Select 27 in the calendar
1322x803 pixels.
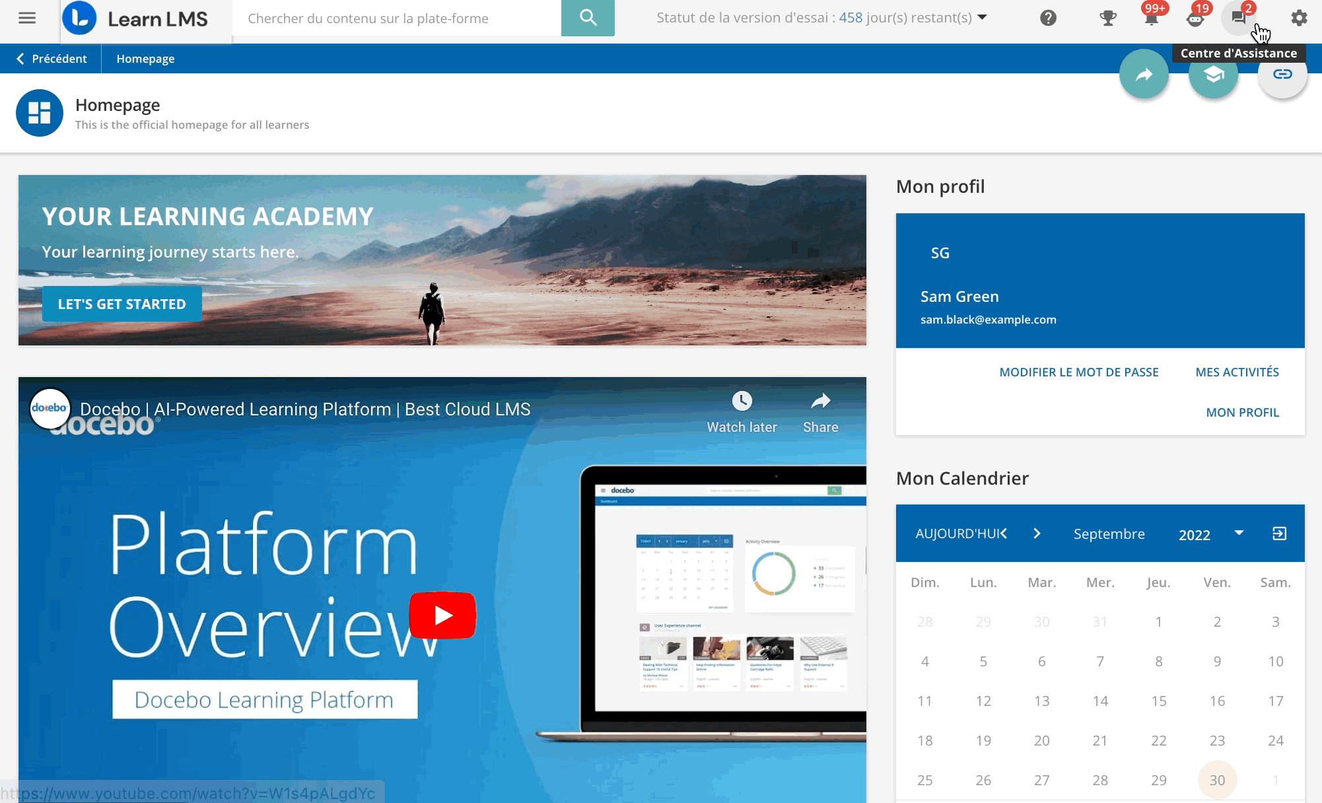click(1042, 780)
